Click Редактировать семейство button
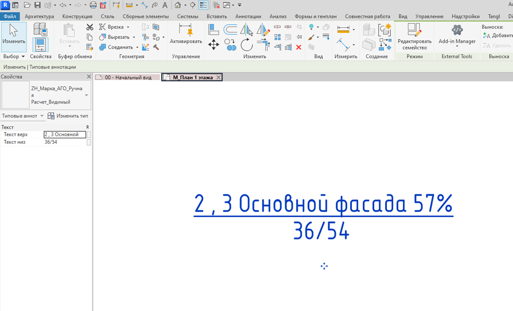Image resolution: width=513 pixels, height=311 pixels. click(x=415, y=37)
